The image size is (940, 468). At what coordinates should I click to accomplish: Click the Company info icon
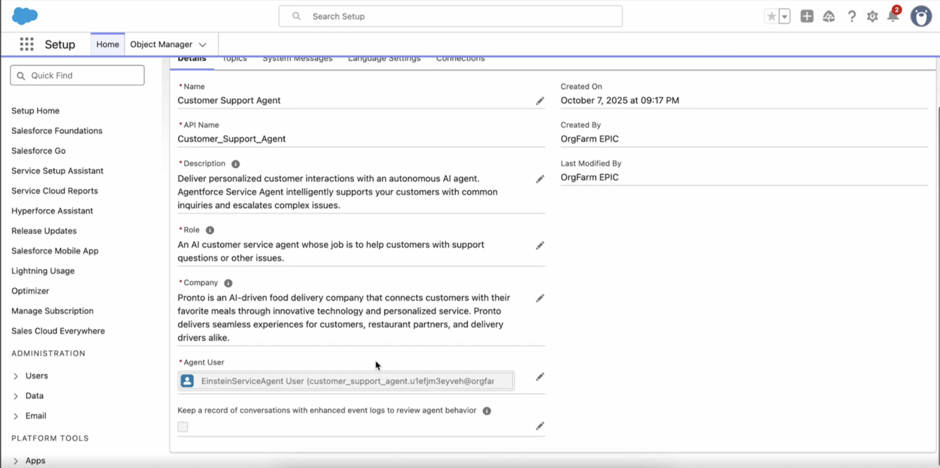[x=228, y=283]
